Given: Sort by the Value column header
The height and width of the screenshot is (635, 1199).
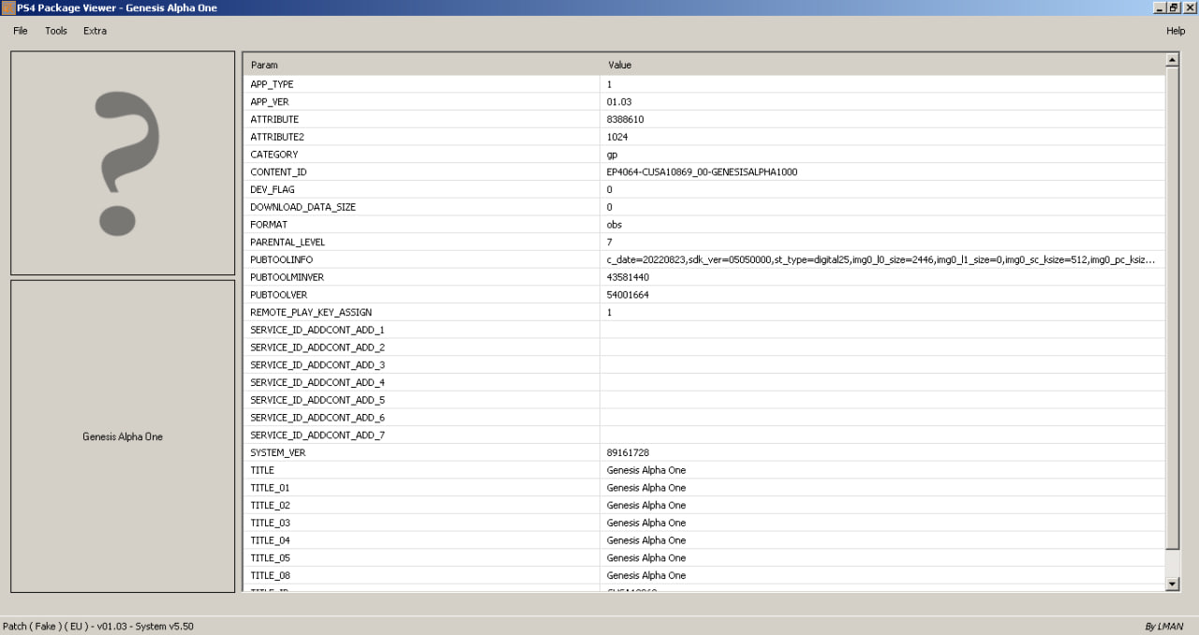Looking at the screenshot, I should click(x=882, y=65).
